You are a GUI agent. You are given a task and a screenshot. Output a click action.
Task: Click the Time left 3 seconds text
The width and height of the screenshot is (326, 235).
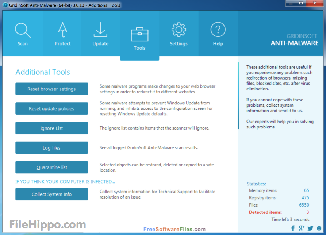click(290, 220)
